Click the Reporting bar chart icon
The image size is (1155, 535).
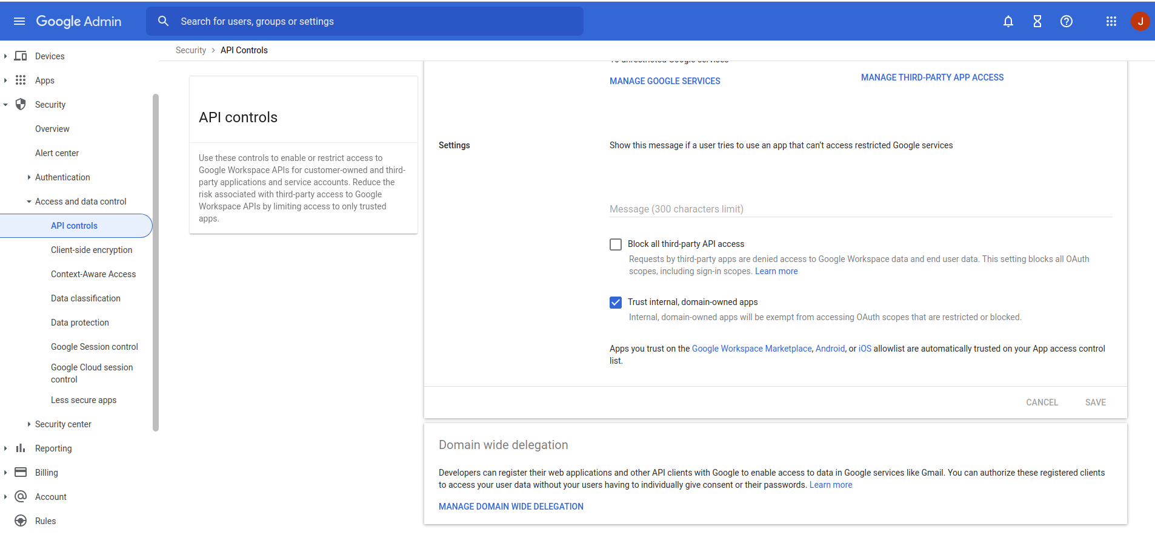point(21,448)
